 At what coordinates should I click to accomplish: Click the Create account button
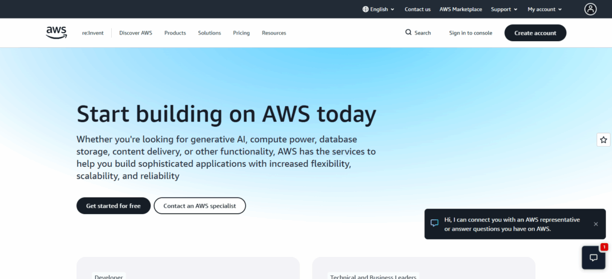(x=535, y=33)
